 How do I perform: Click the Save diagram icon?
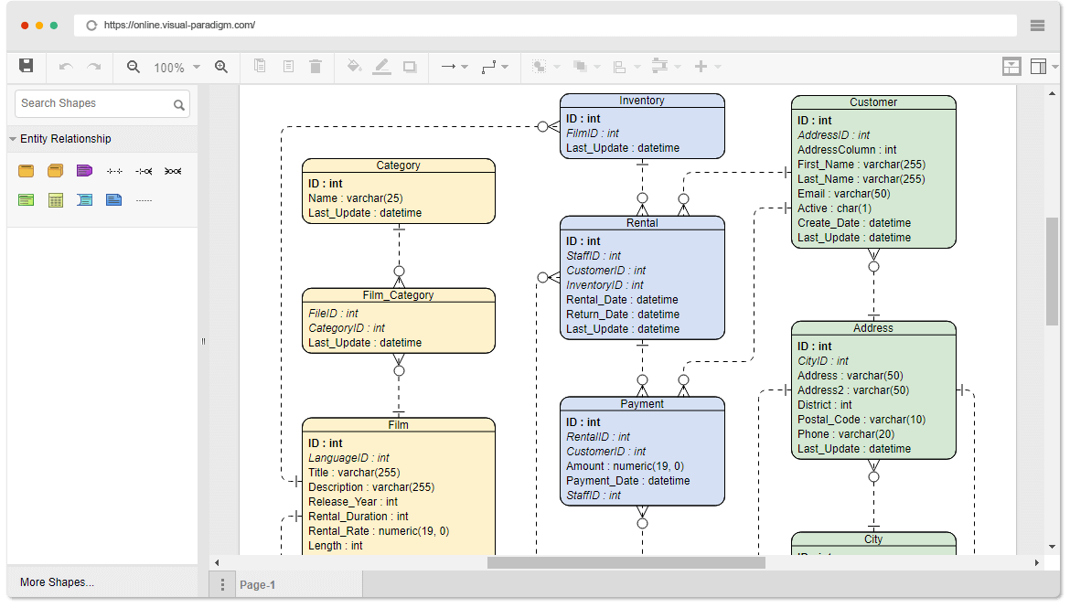(x=27, y=66)
